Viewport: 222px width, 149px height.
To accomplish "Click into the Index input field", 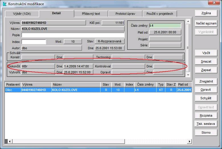I will click(x=34, y=42).
